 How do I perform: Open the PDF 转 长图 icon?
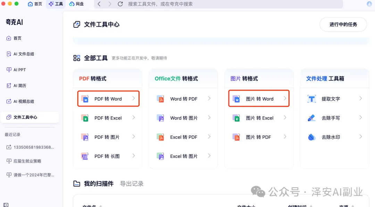pos(85,156)
